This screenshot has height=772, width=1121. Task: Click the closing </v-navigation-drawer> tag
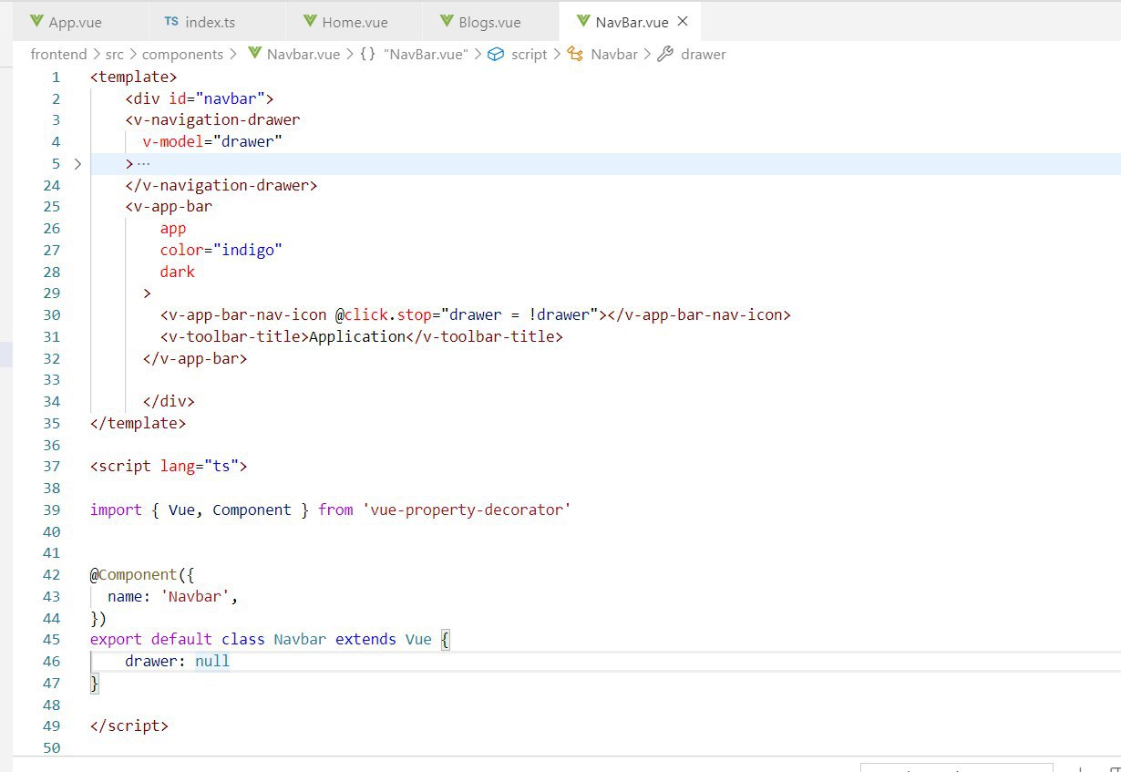coord(221,185)
